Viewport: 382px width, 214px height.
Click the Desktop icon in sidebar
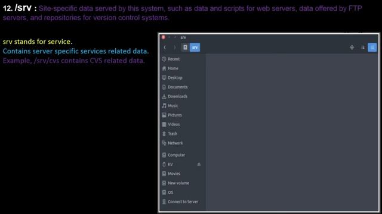(x=164, y=78)
